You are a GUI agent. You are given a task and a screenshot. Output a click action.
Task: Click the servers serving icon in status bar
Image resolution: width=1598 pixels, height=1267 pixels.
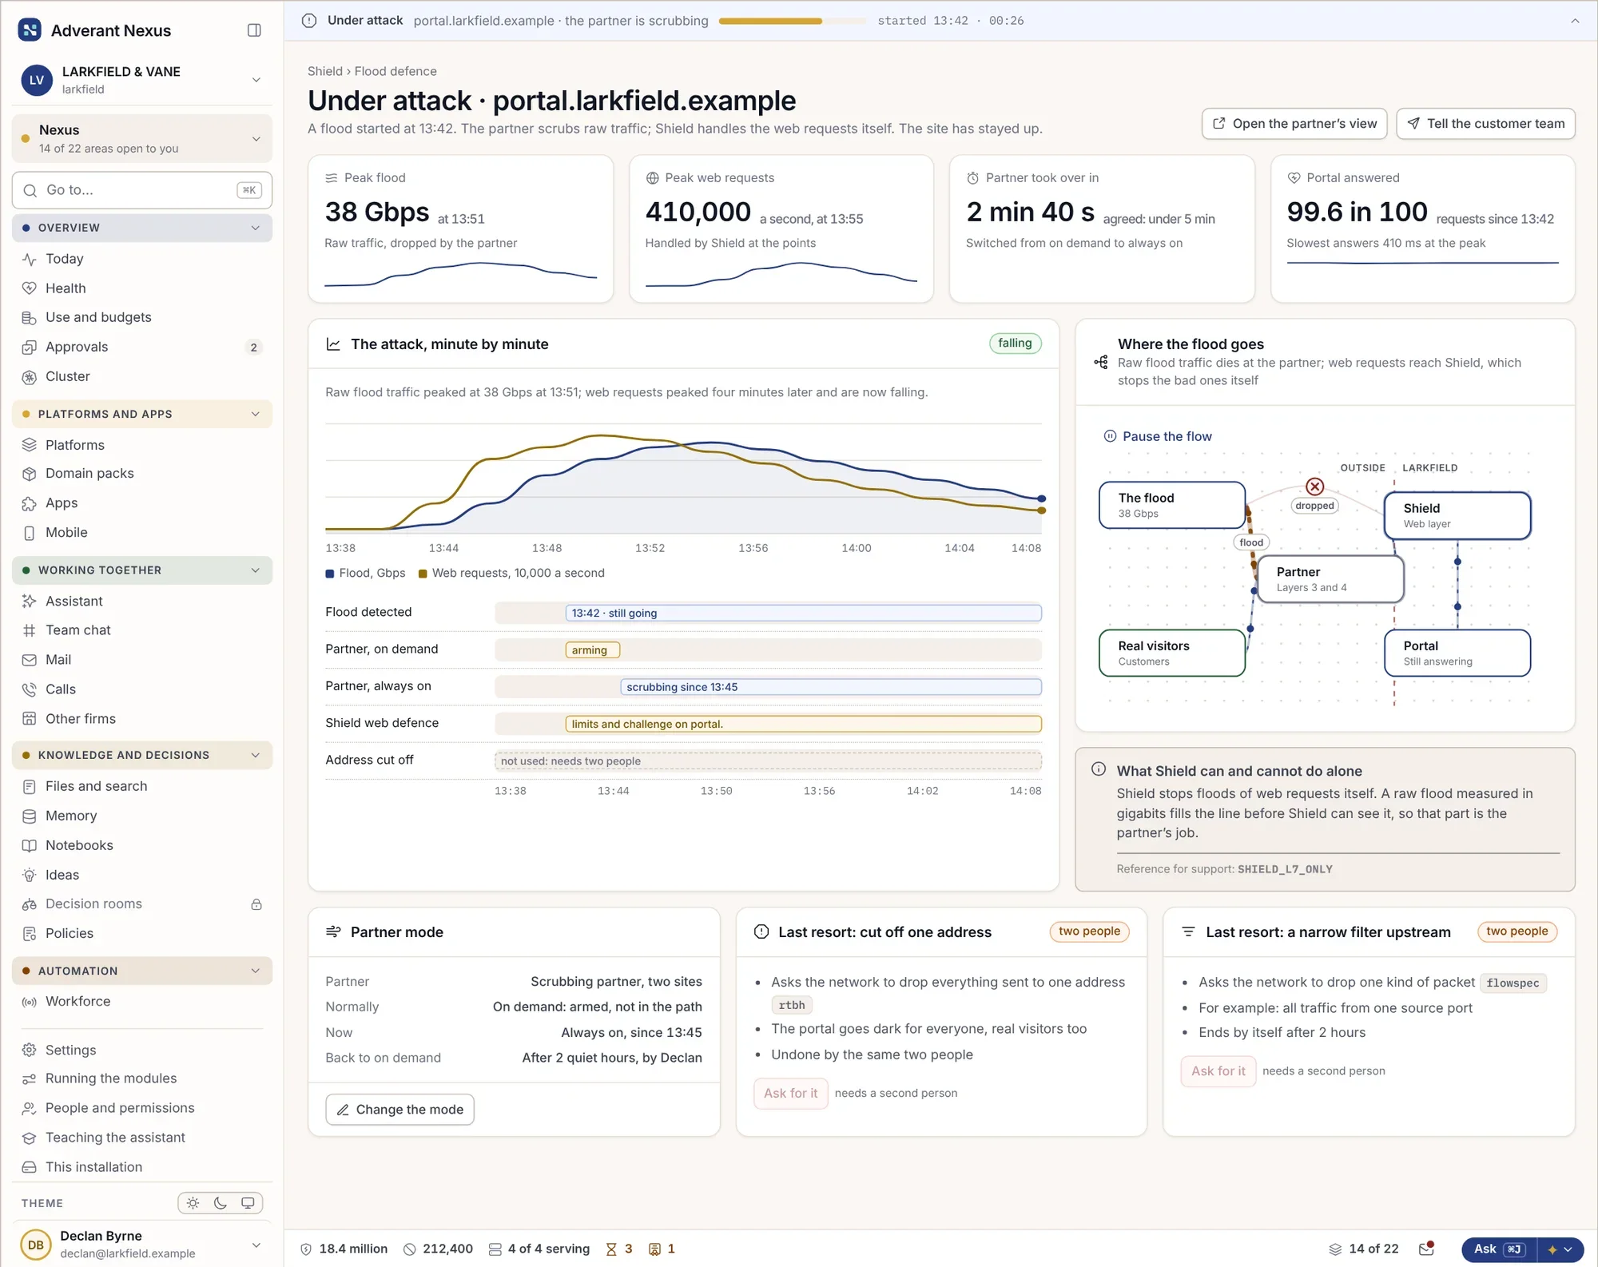[x=495, y=1249]
